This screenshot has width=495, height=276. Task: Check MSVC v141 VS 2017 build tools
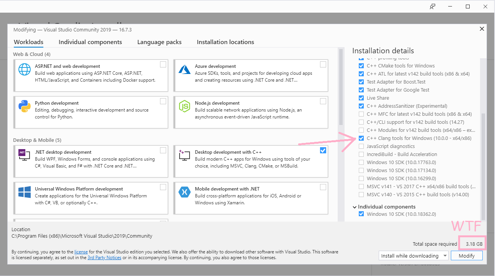361,186
